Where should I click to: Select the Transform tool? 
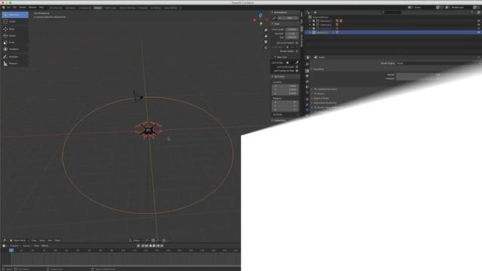(15, 49)
